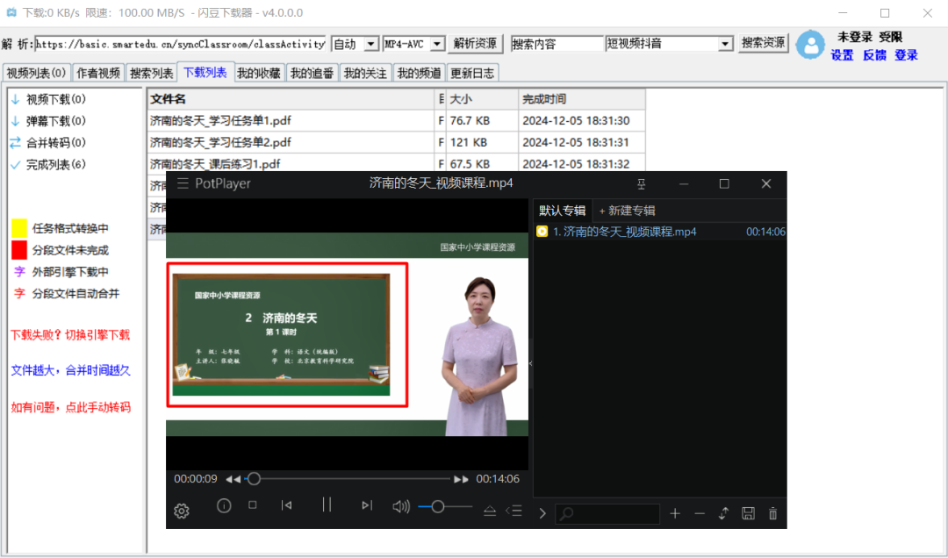The image size is (948, 558).
Task: Save the playlist with the disk icon
Action: click(748, 514)
